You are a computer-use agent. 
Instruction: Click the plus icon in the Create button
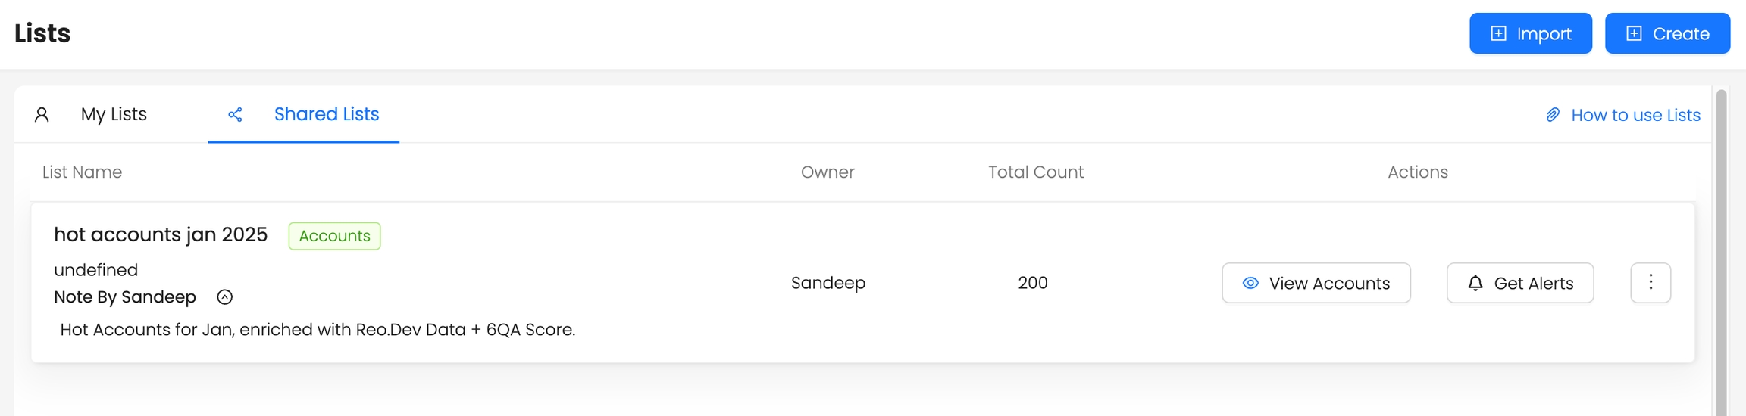pyautogui.click(x=1634, y=33)
